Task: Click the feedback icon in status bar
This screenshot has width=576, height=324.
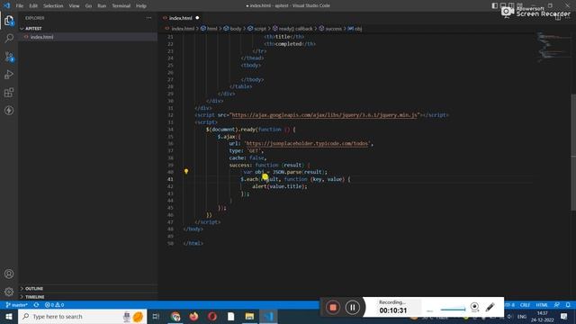Action: 557,305
